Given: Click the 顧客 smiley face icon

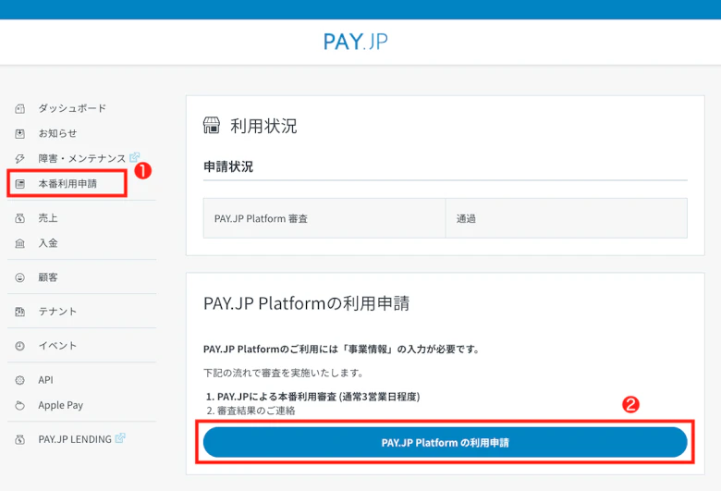Looking at the screenshot, I should (x=19, y=277).
